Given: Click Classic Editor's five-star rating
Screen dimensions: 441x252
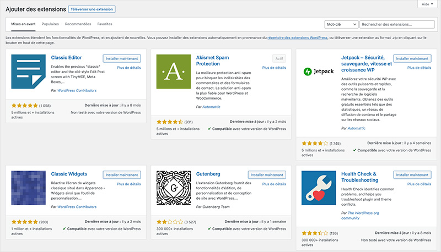Looking at the screenshot, I should click(24, 106).
